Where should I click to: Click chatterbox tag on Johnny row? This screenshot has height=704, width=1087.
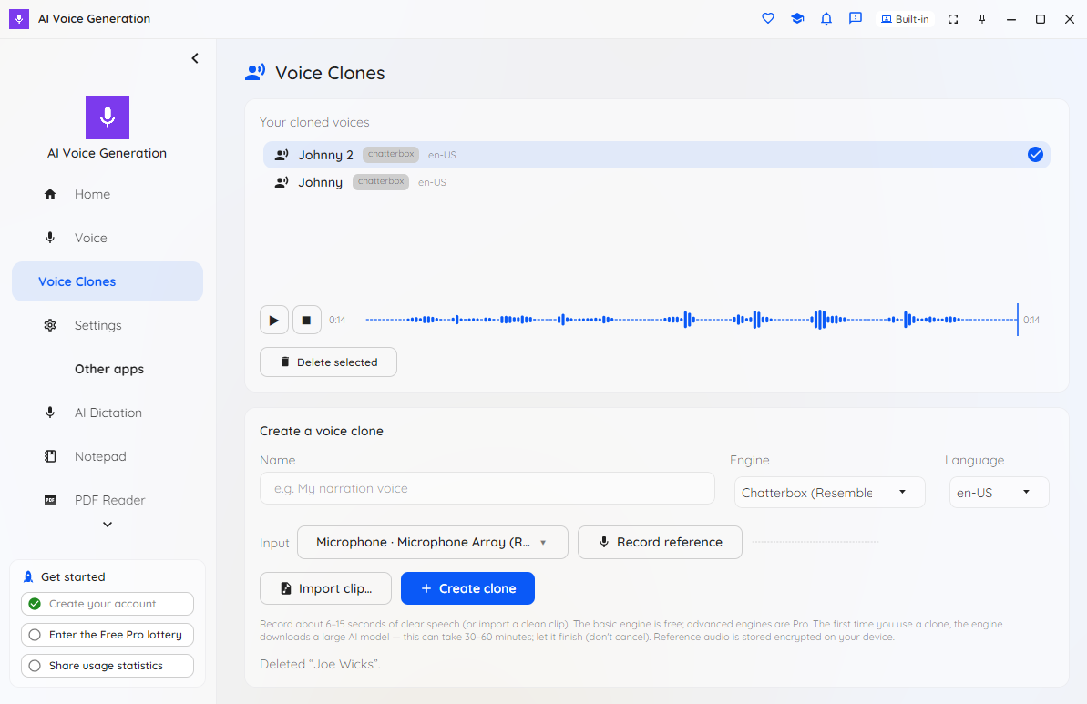381,181
